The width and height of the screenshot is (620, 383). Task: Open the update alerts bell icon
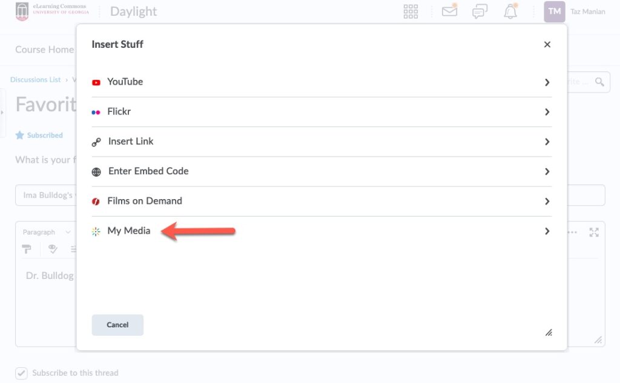click(x=510, y=11)
